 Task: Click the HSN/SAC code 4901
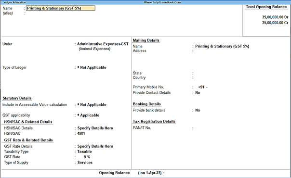pos(81,133)
